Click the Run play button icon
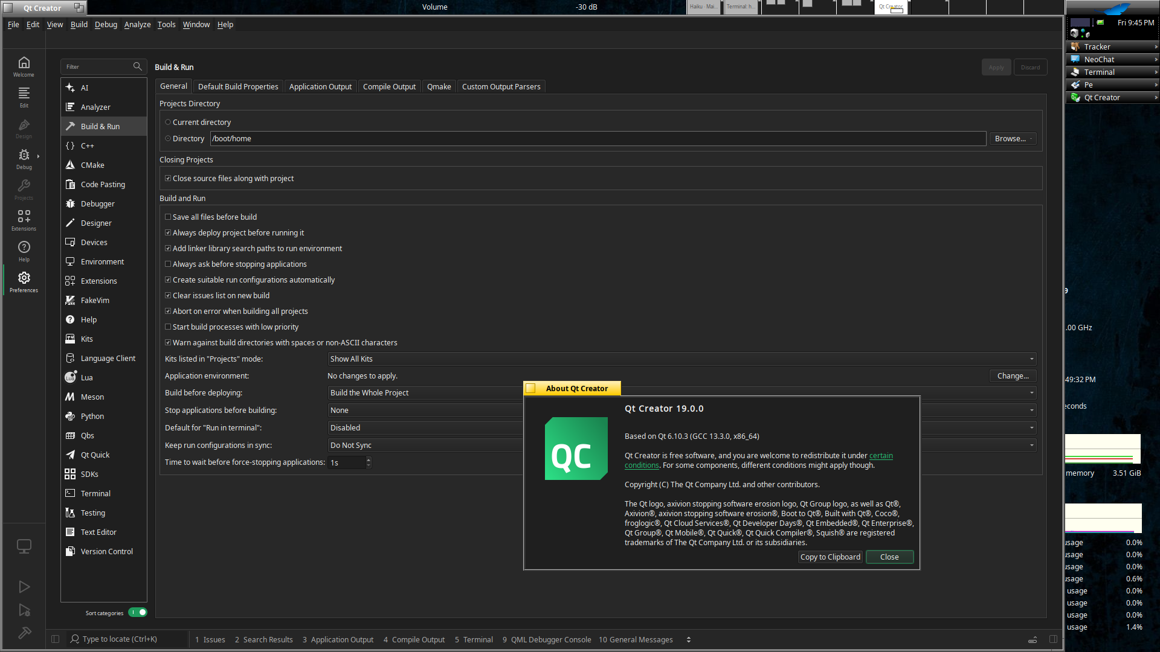The width and height of the screenshot is (1160, 652). click(x=24, y=587)
